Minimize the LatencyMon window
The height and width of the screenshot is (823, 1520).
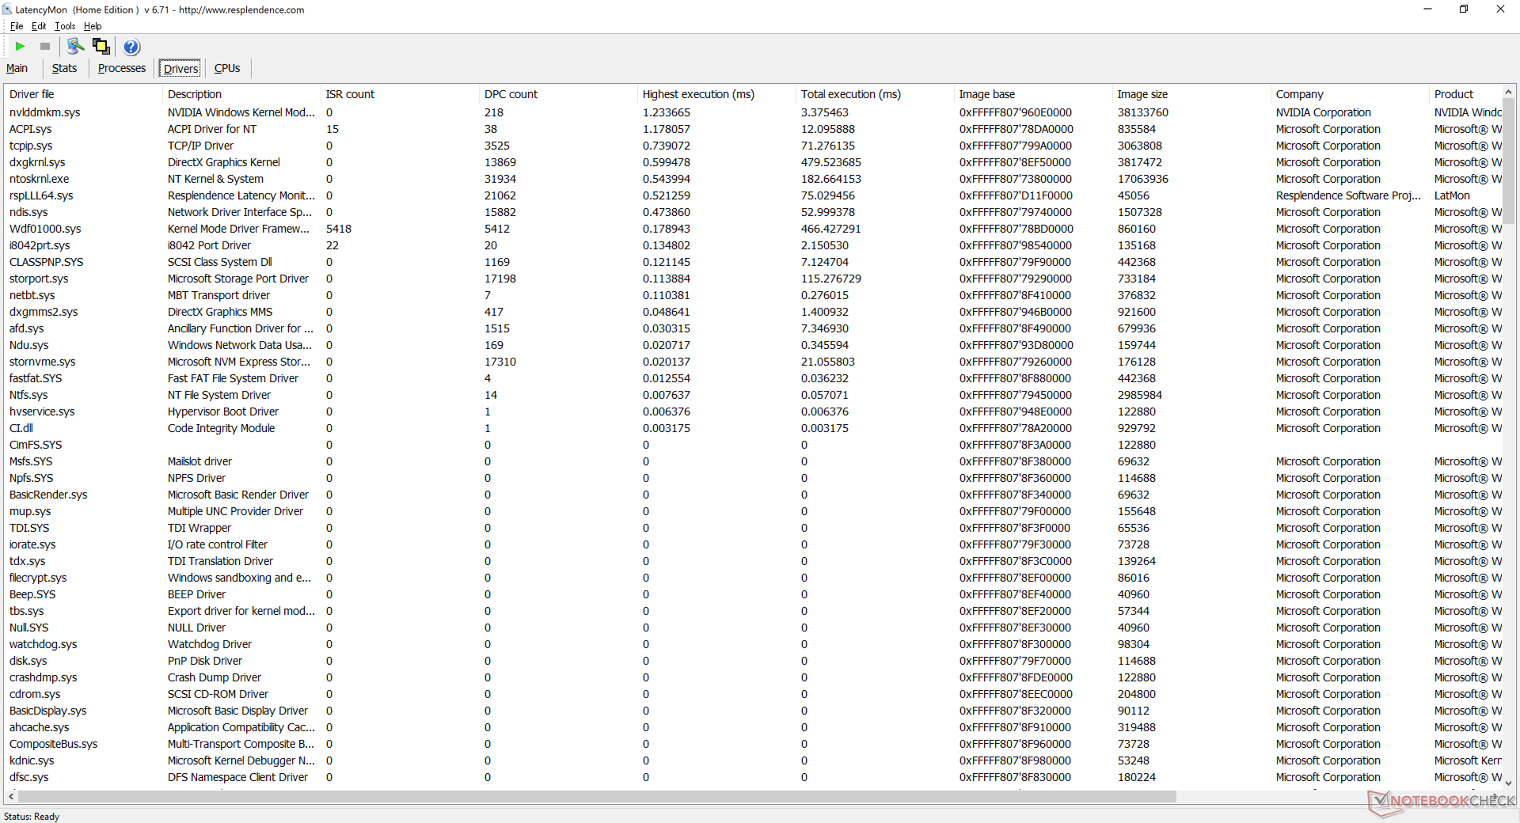(1427, 9)
